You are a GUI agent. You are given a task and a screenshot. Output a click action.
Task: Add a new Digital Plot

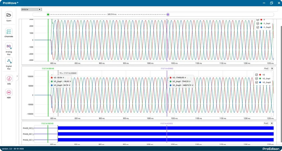(9, 61)
